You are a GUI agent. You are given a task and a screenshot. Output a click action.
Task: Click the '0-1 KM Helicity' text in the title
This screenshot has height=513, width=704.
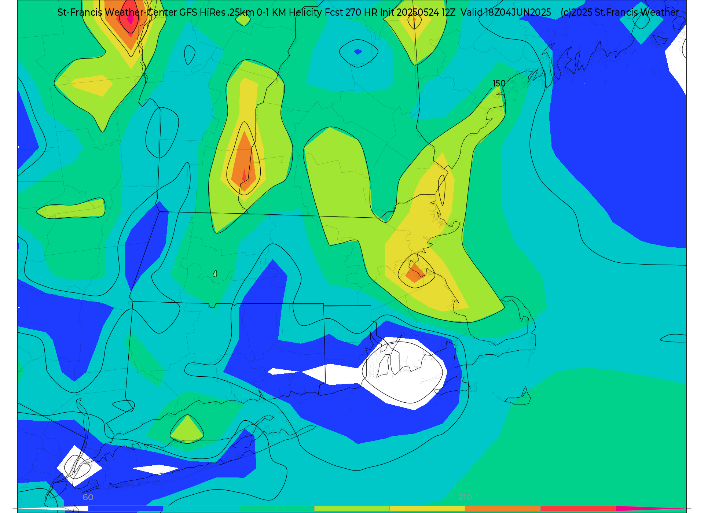point(289,12)
